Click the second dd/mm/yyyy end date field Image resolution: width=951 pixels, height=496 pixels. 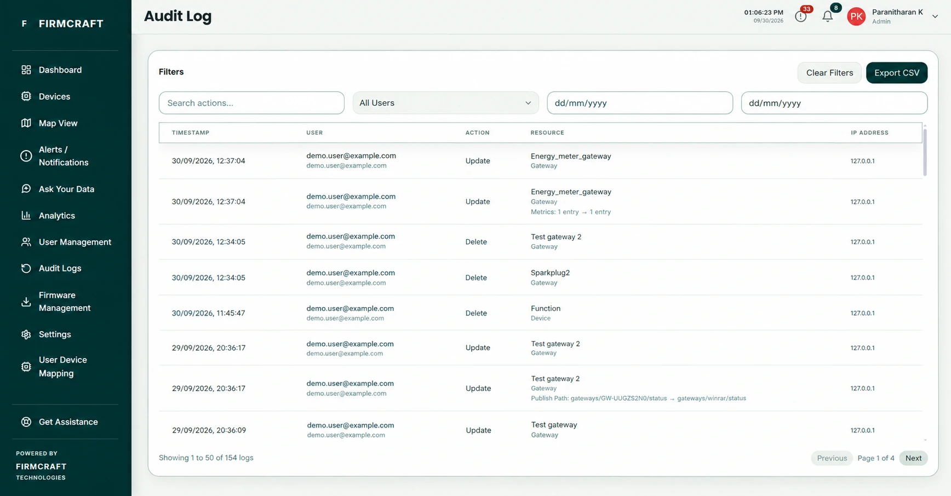(834, 103)
